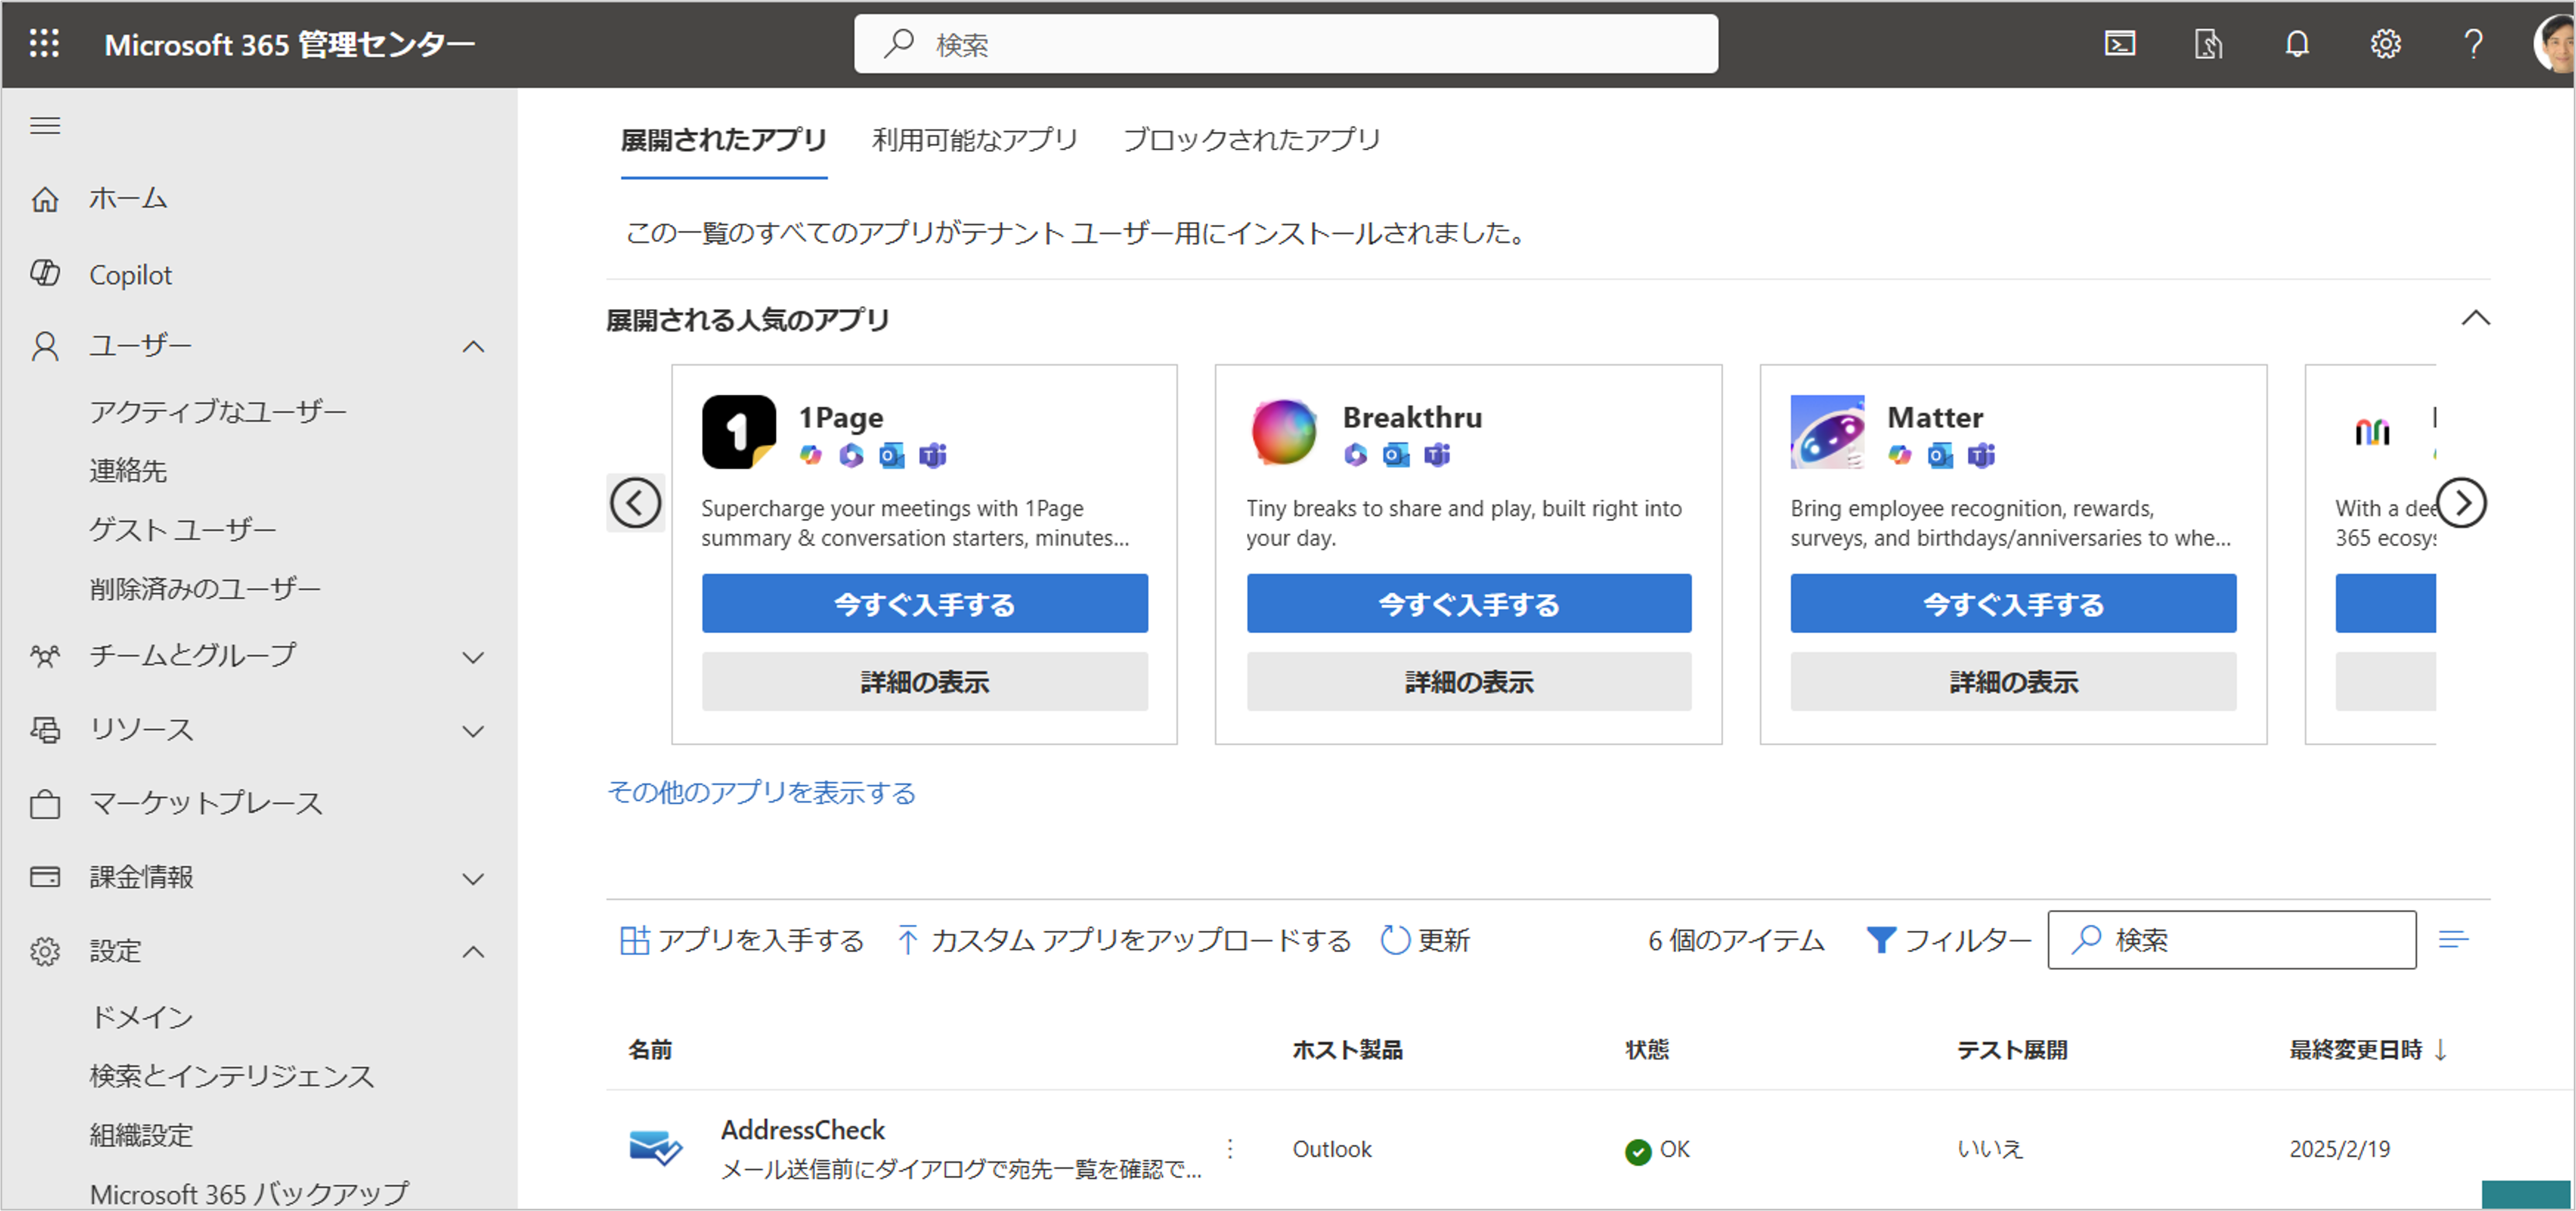Toggle the hamburger navigation menu
The width and height of the screenshot is (2576, 1211).
coord(45,126)
